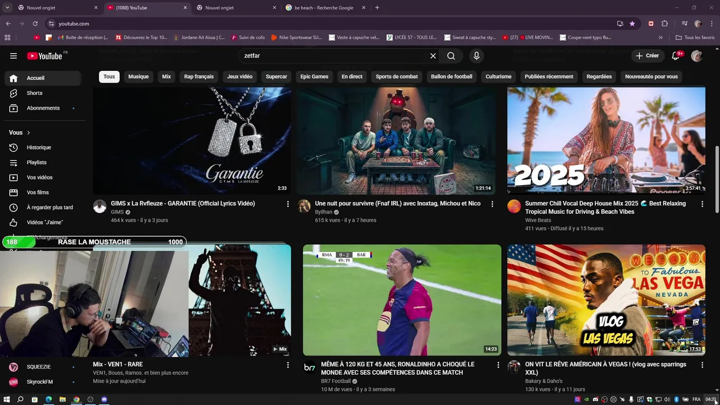Open options for Summer Chill mix video
The width and height of the screenshot is (720, 405).
pyautogui.click(x=702, y=204)
